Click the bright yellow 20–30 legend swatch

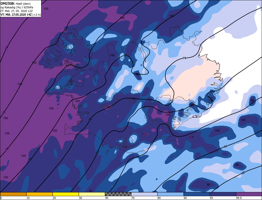point(66,194)
